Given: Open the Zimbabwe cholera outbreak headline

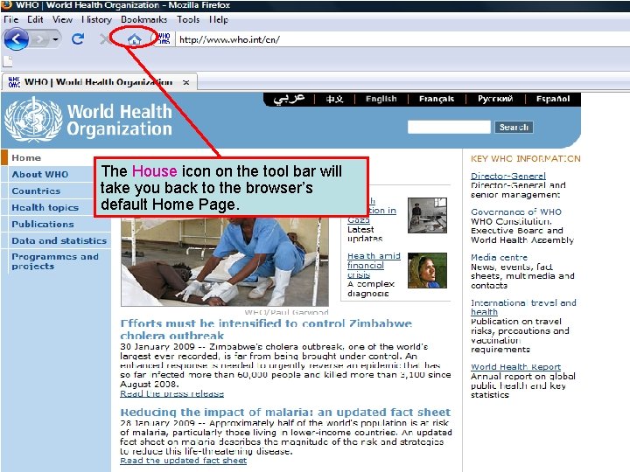Looking at the screenshot, I should [266, 330].
